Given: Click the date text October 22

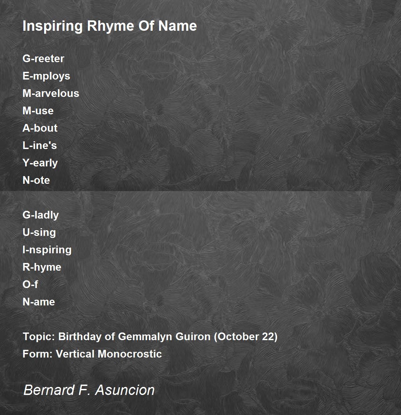Looking at the screenshot, I should click(x=246, y=336).
